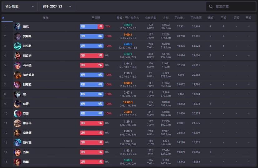Click the 犽凝 champion avatar

coord(17,114)
